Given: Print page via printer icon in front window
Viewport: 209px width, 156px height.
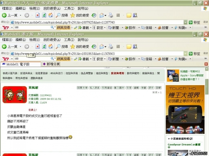Looking at the screenshot, I should tap(111, 46).
